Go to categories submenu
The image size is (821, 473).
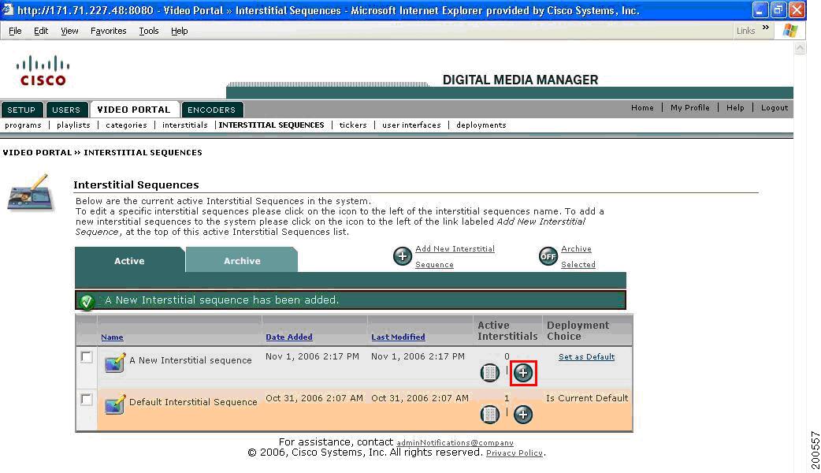tap(126, 125)
